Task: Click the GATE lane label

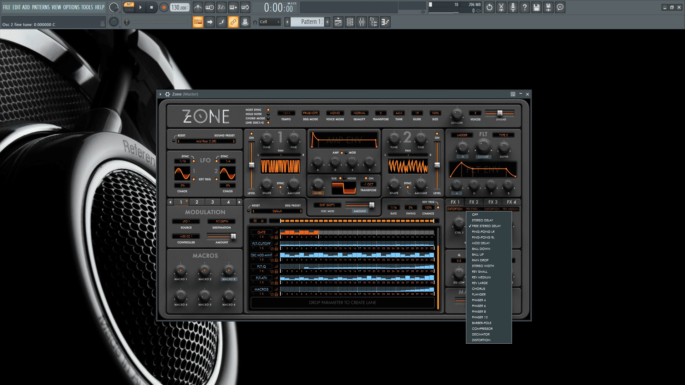Action: [262, 232]
